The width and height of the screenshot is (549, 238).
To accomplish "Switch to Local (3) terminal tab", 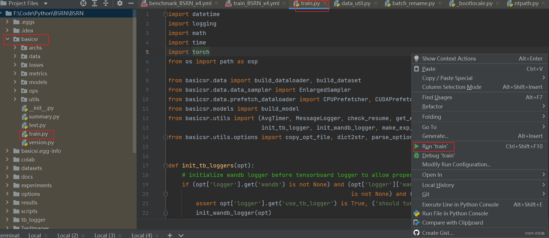I will [x=105, y=235].
